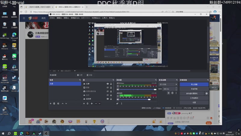Add a new source with the plus icon
Image resolution: width=241 pixels, height=136 pixels.
coord(84,103)
